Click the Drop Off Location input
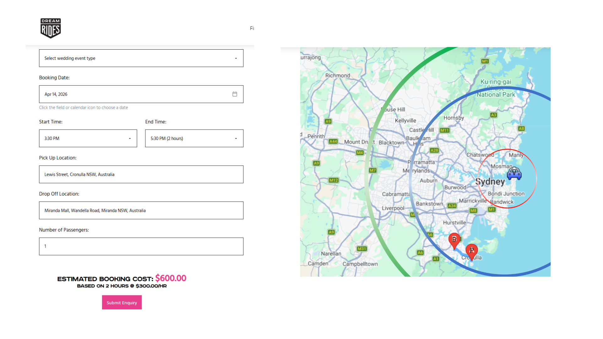 [x=141, y=211]
